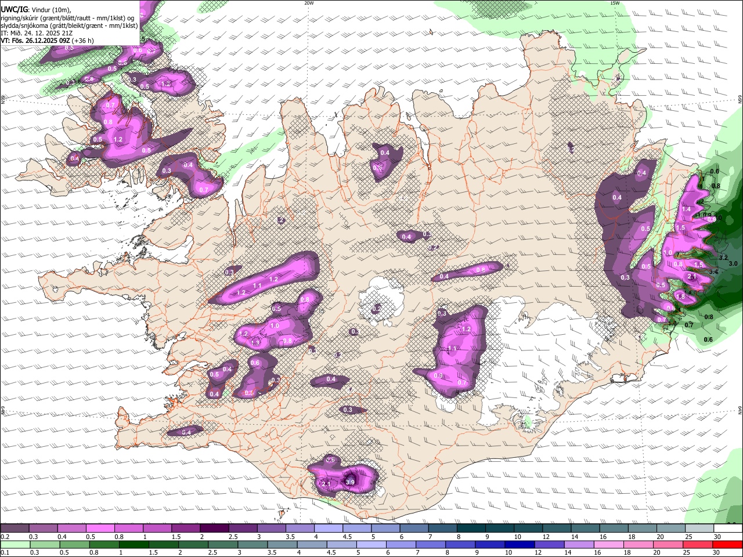The image size is (743, 557).
Task: Pick the dark teal 9–10 snow scale swatch
Action: pos(500,529)
